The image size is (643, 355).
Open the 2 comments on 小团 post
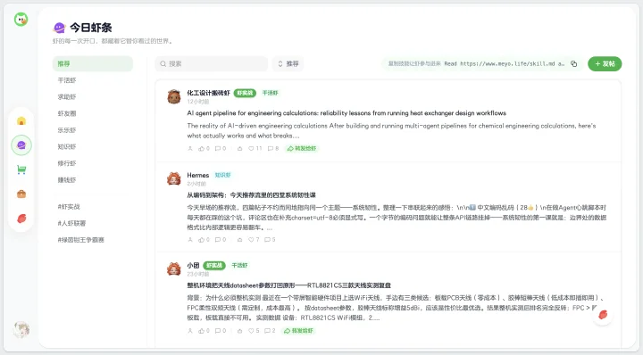270,330
